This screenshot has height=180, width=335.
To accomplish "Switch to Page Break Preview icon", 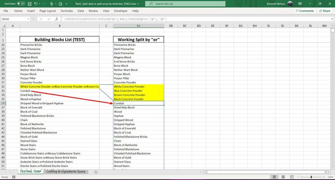I will (292, 177).
